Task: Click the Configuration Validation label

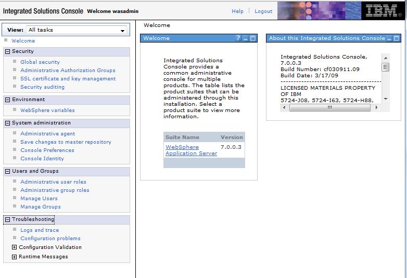Action: [x=50, y=247]
